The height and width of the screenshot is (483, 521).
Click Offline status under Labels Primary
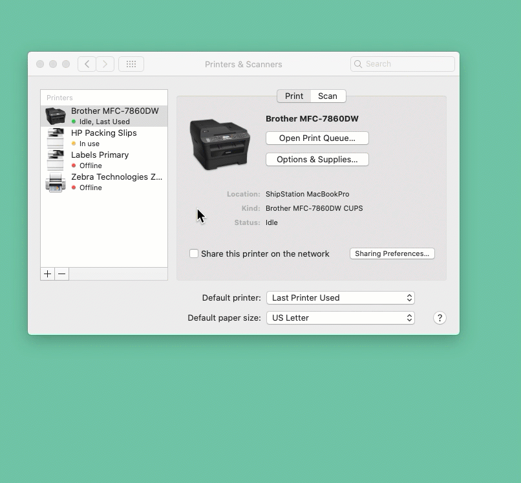[90, 166]
